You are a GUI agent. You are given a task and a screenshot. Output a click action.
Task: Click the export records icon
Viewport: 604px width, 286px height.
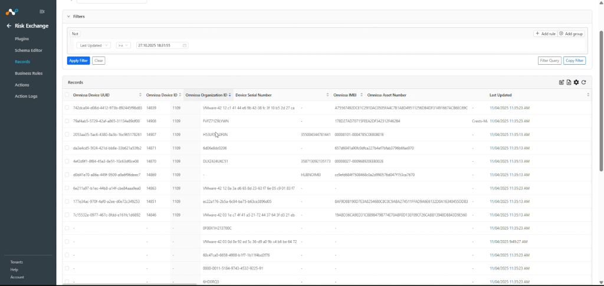(562, 82)
